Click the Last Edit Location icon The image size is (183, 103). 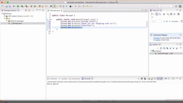click(88, 6)
